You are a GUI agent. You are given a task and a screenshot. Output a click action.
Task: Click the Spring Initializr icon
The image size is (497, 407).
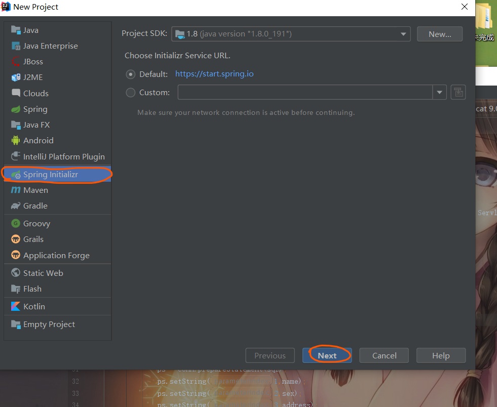point(16,175)
